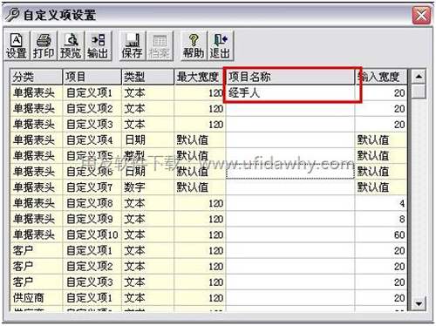
Task: Click the scrollbar down arrow
Action: tap(419, 303)
